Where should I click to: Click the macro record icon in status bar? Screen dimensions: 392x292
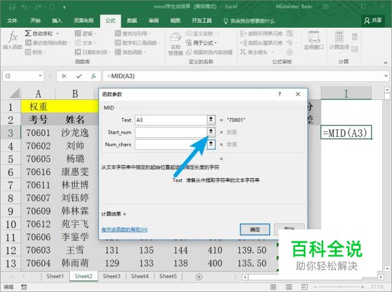[x=24, y=287]
